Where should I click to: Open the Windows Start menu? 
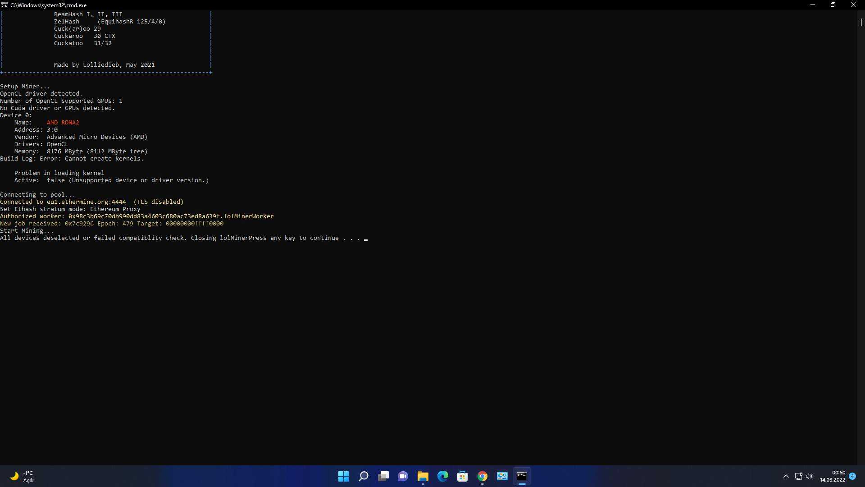point(343,476)
